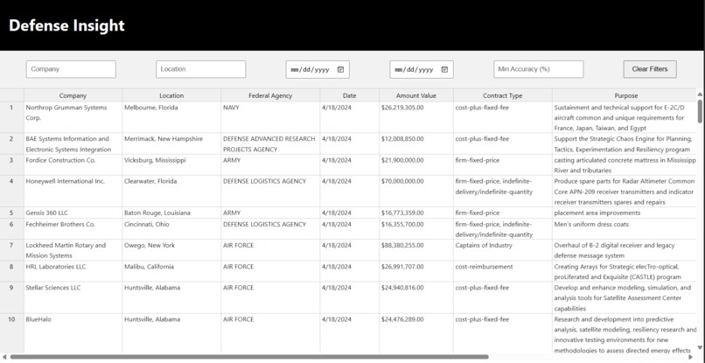Select row number 1 header
Viewport: 705px width, 363px height.
coord(11,117)
